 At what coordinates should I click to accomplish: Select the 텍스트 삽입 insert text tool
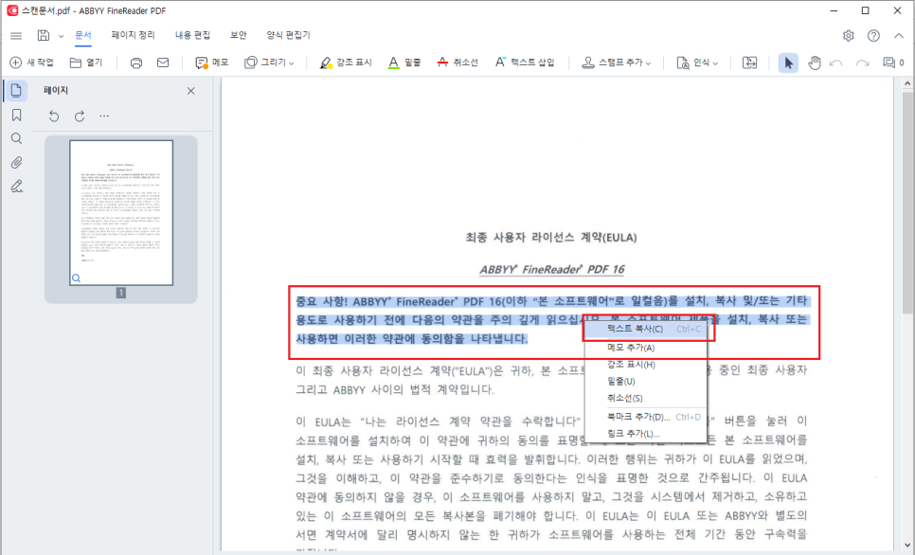(x=525, y=63)
